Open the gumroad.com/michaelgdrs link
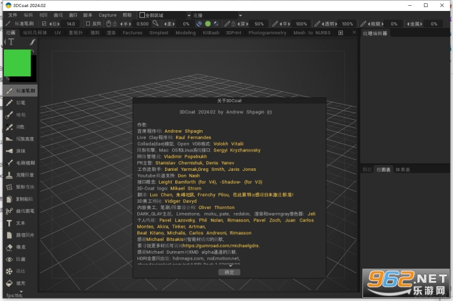The height and width of the screenshot is (301, 453). pos(221,246)
